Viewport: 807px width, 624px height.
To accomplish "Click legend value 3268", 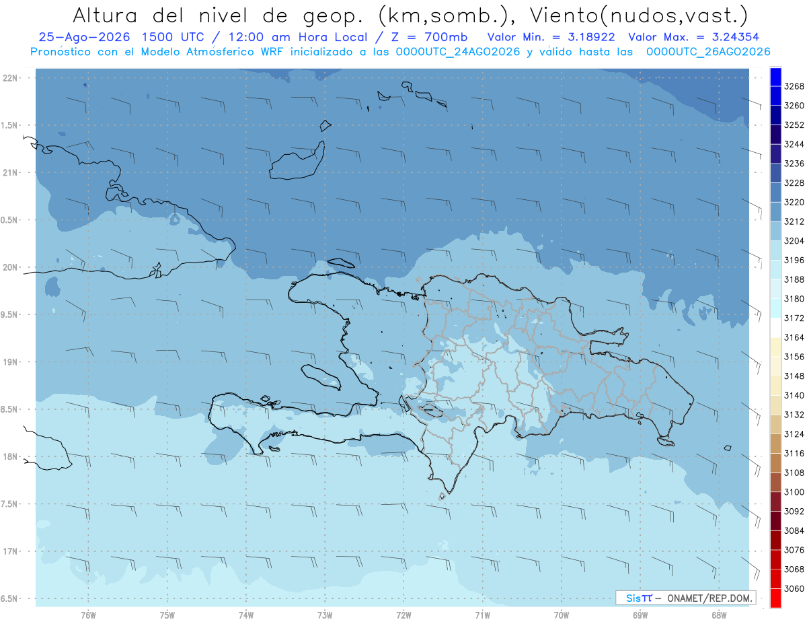I will 794,87.
